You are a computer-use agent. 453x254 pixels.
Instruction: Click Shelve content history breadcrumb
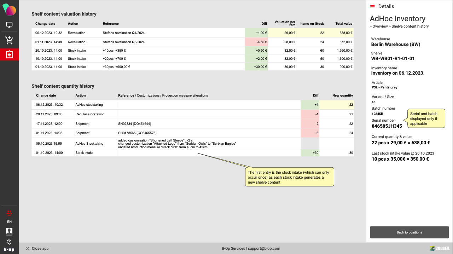[x=410, y=27]
